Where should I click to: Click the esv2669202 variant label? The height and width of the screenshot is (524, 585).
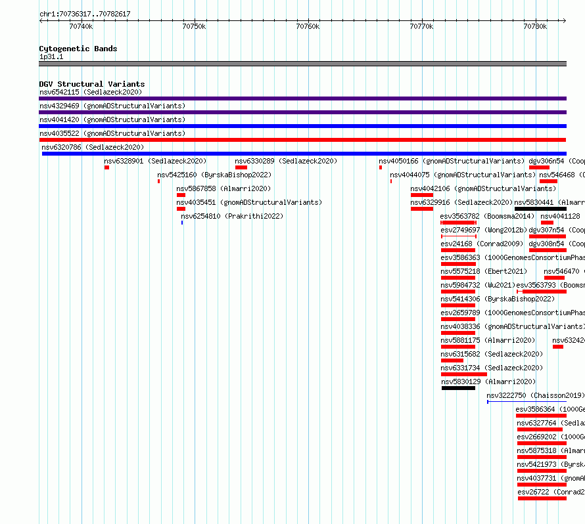tap(551, 437)
